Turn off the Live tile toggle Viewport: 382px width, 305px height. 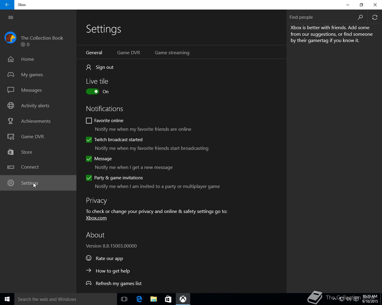(93, 91)
